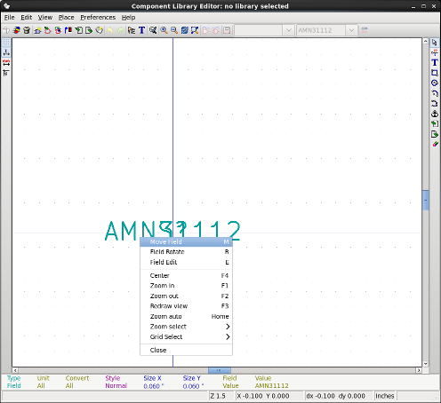
Task: Open the Preferences menu
Action: coord(98,18)
